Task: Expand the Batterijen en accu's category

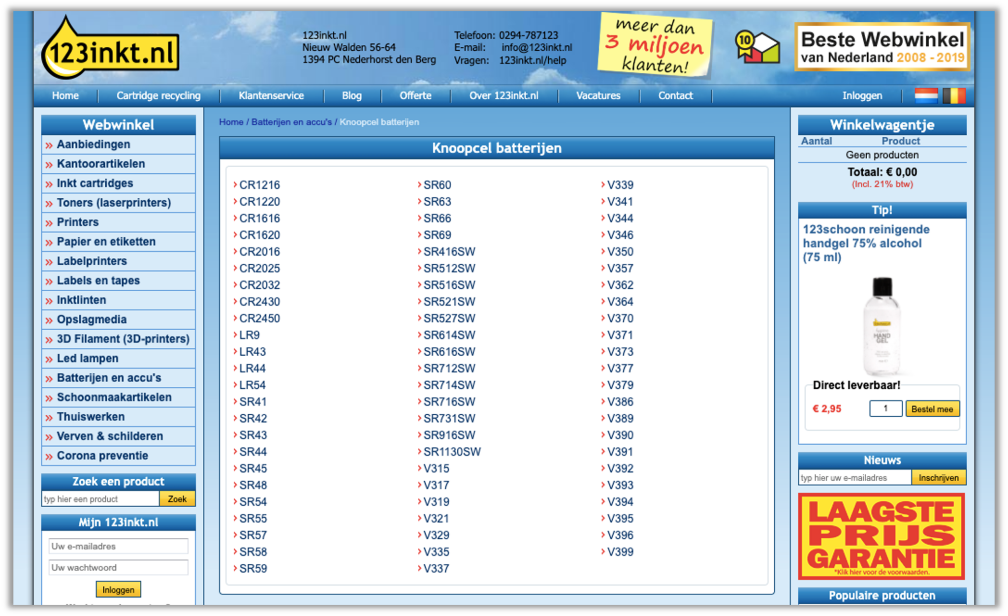Action: [109, 378]
